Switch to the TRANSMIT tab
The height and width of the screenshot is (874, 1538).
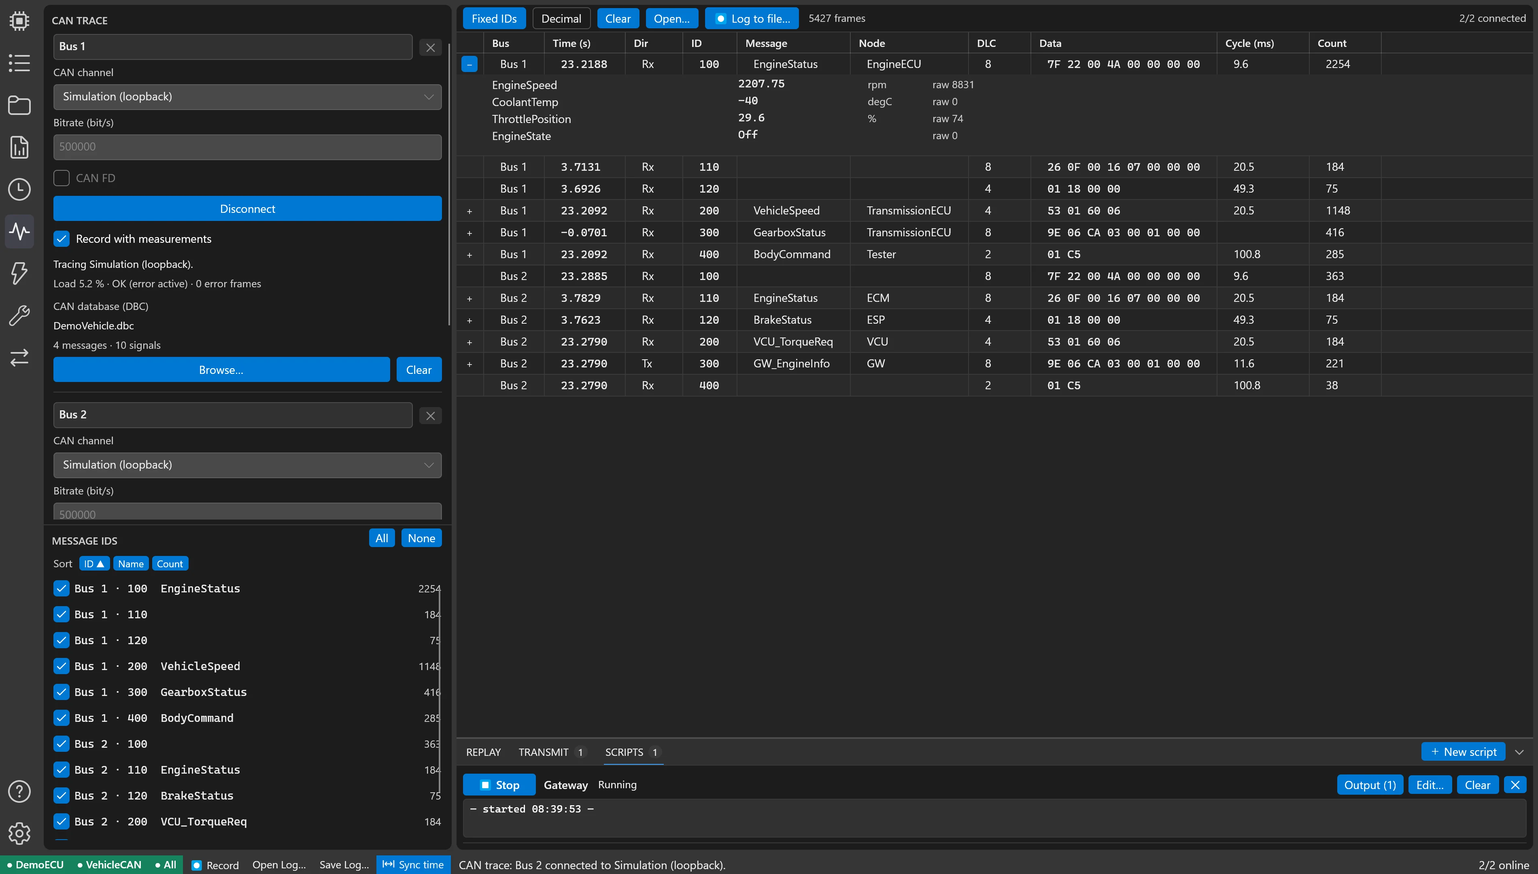click(x=552, y=752)
